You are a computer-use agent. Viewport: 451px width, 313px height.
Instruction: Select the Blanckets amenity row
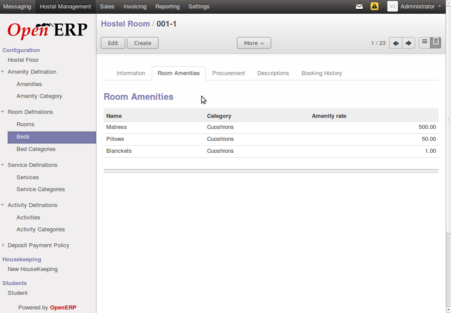(271, 151)
